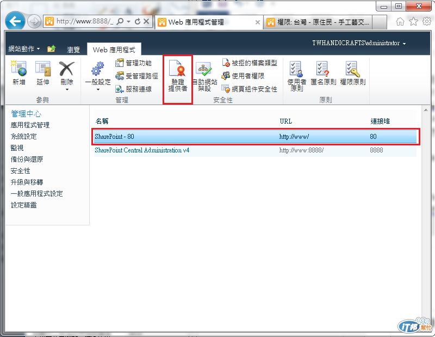Screen dimensions: 435x337
Task: Open browser tools gear icon
Action: (427, 21)
